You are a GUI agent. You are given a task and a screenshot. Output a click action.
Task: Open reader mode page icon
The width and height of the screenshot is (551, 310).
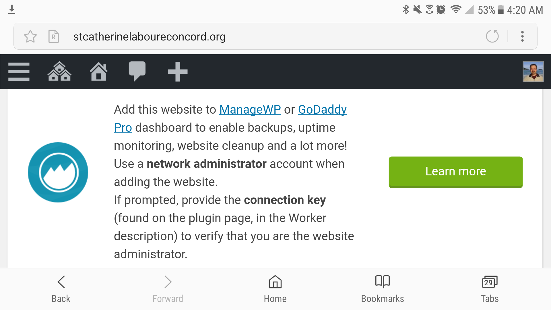tap(54, 36)
